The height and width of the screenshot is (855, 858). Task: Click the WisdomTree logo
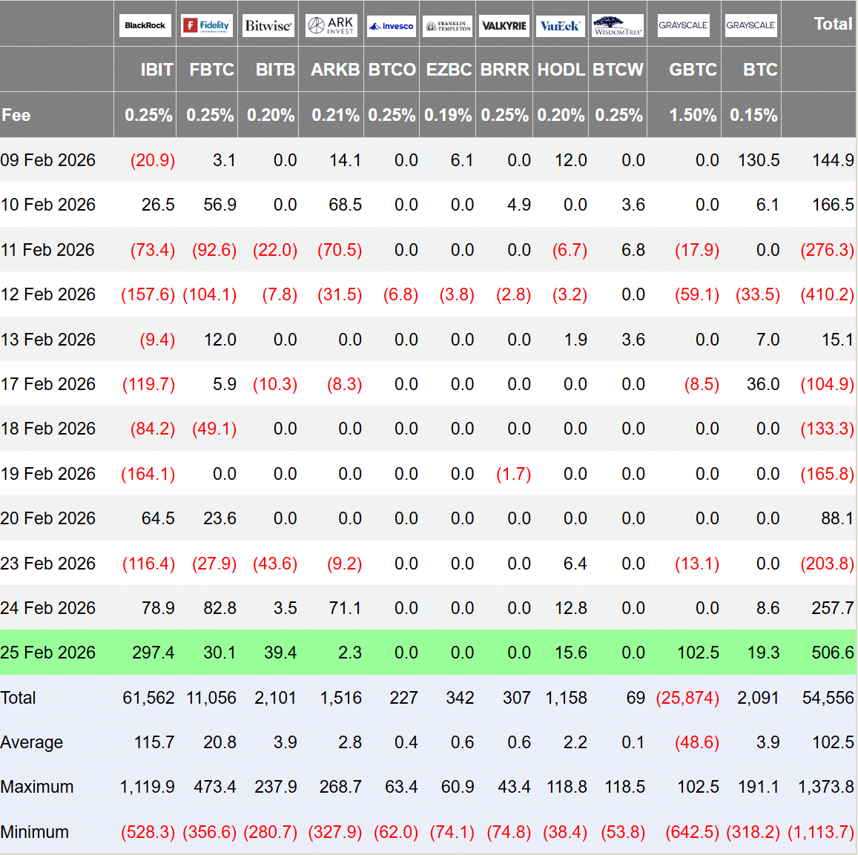(618, 26)
